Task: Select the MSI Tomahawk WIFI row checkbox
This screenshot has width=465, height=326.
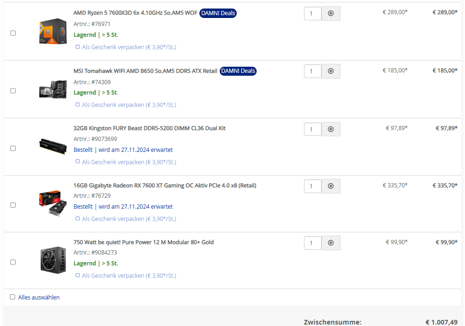Action: point(13,91)
